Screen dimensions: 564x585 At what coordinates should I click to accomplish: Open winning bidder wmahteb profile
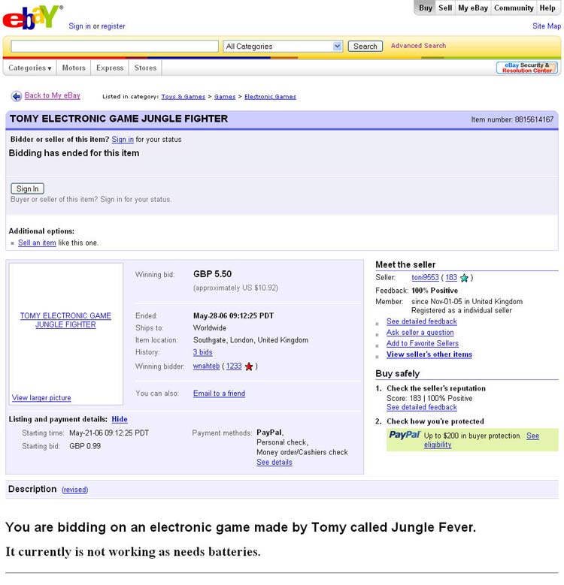(206, 366)
